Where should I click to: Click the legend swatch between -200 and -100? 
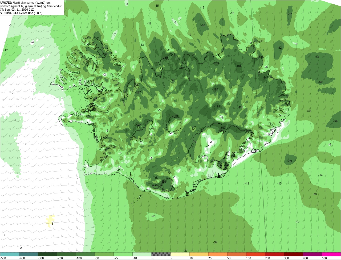click(x=66, y=254)
